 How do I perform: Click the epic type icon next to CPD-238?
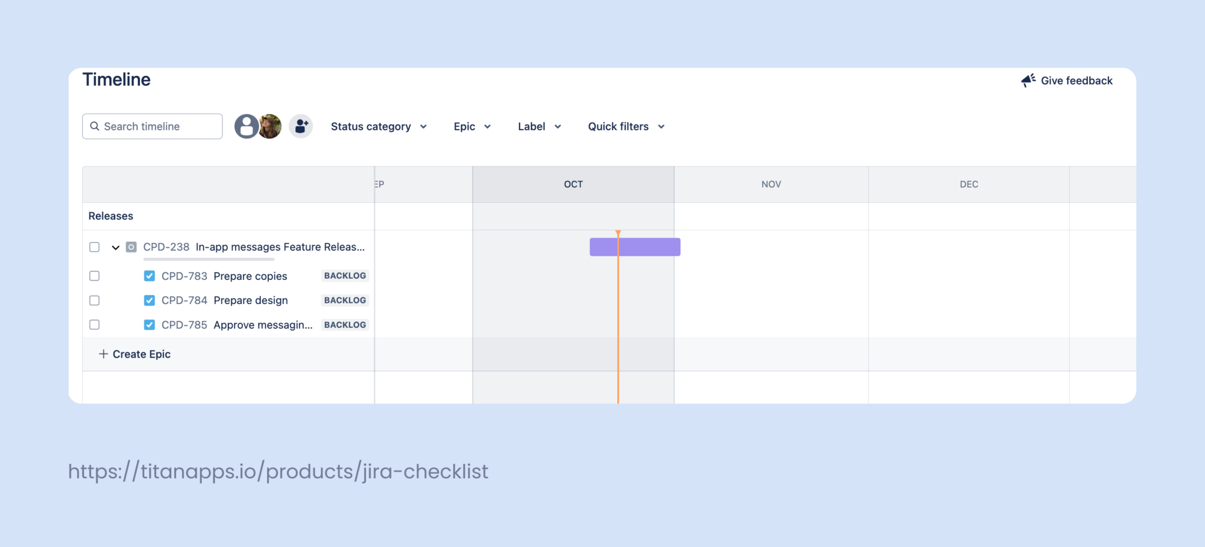[131, 247]
